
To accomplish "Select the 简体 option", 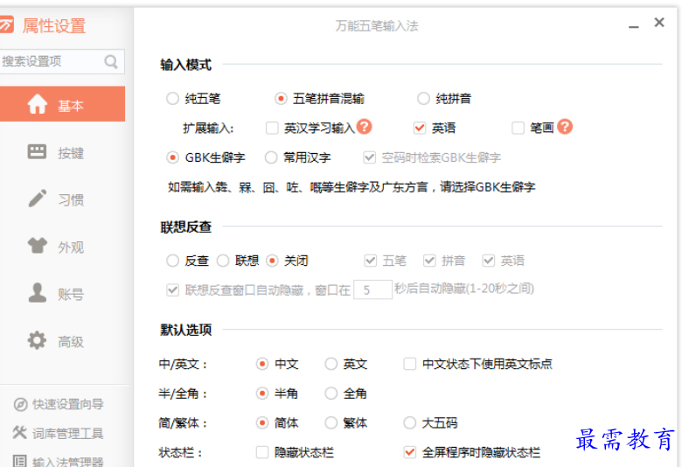I will [x=262, y=422].
